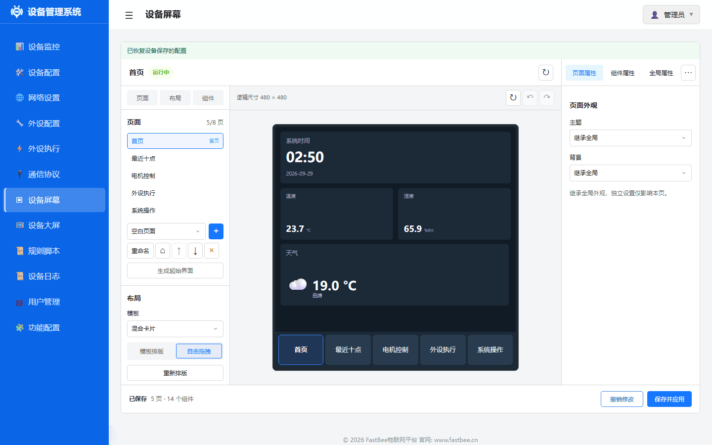Open the 主题 theme dropdown
Screen dimensions: 712x445
click(x=630, y=138)
